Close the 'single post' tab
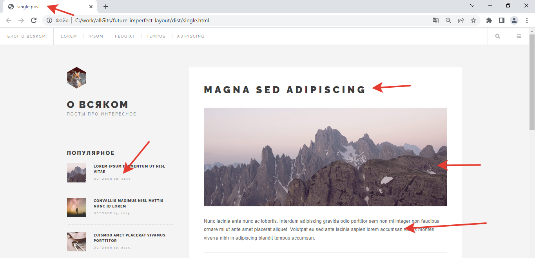 91,7
